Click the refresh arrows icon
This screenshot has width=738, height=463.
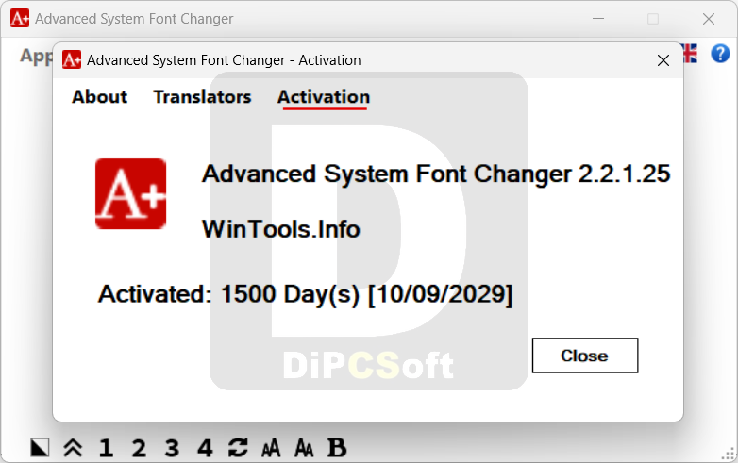(x=238, y=448)
